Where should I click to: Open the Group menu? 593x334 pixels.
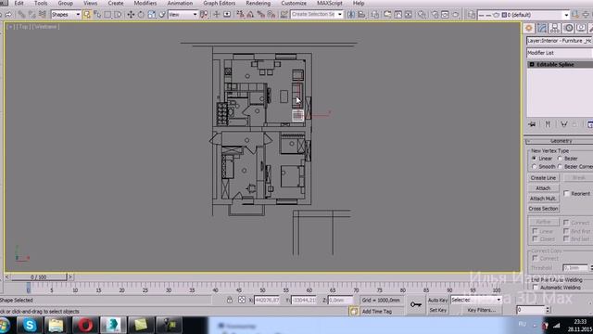[65, 3]
